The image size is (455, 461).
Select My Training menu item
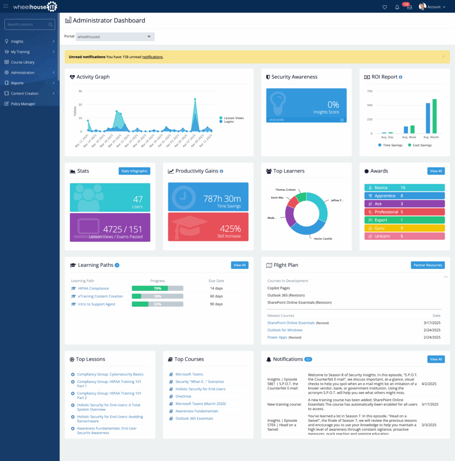click(20, 52)
